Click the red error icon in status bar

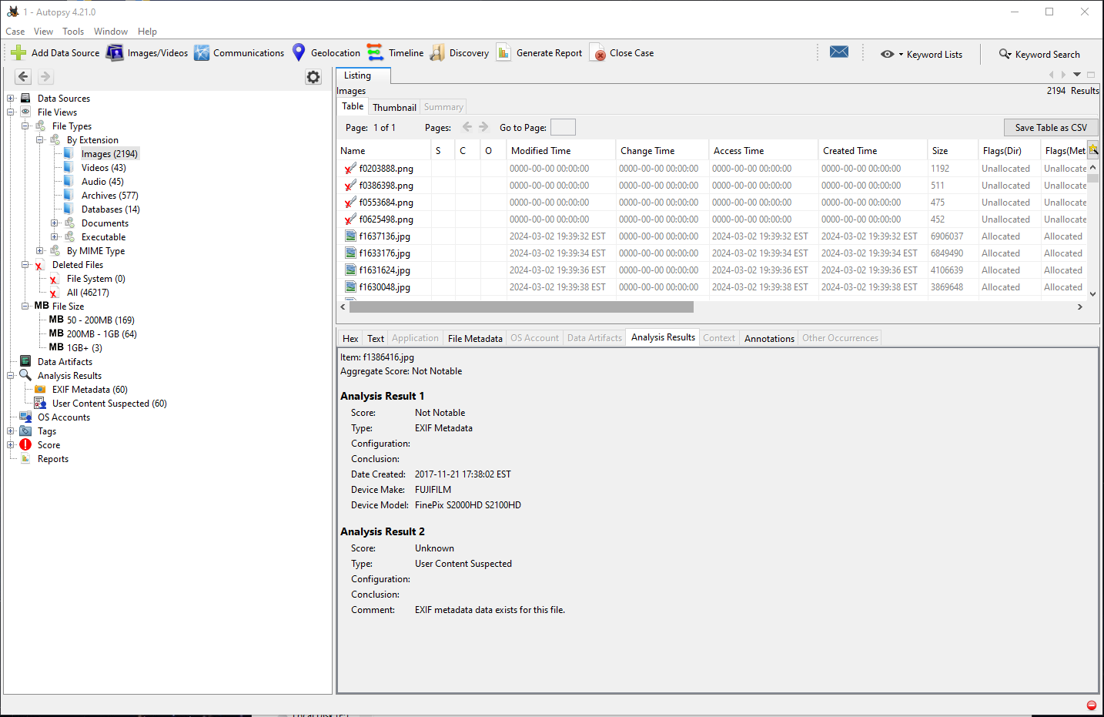point(1091,705)
